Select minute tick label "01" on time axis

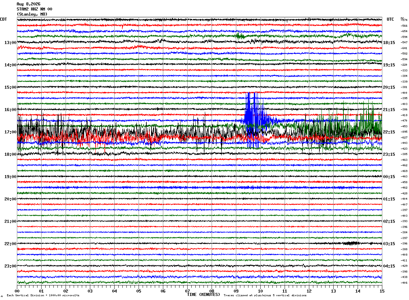41,291
